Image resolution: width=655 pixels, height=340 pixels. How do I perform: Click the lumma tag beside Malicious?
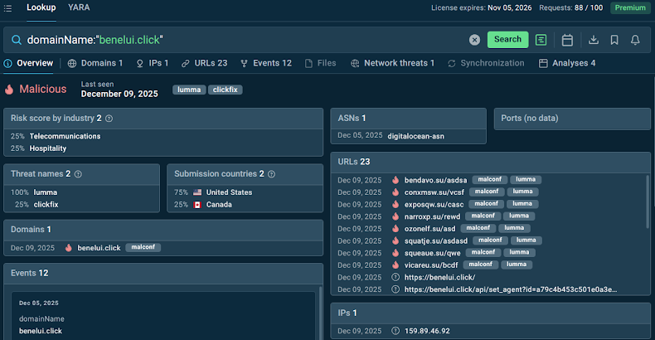point(189,90)
